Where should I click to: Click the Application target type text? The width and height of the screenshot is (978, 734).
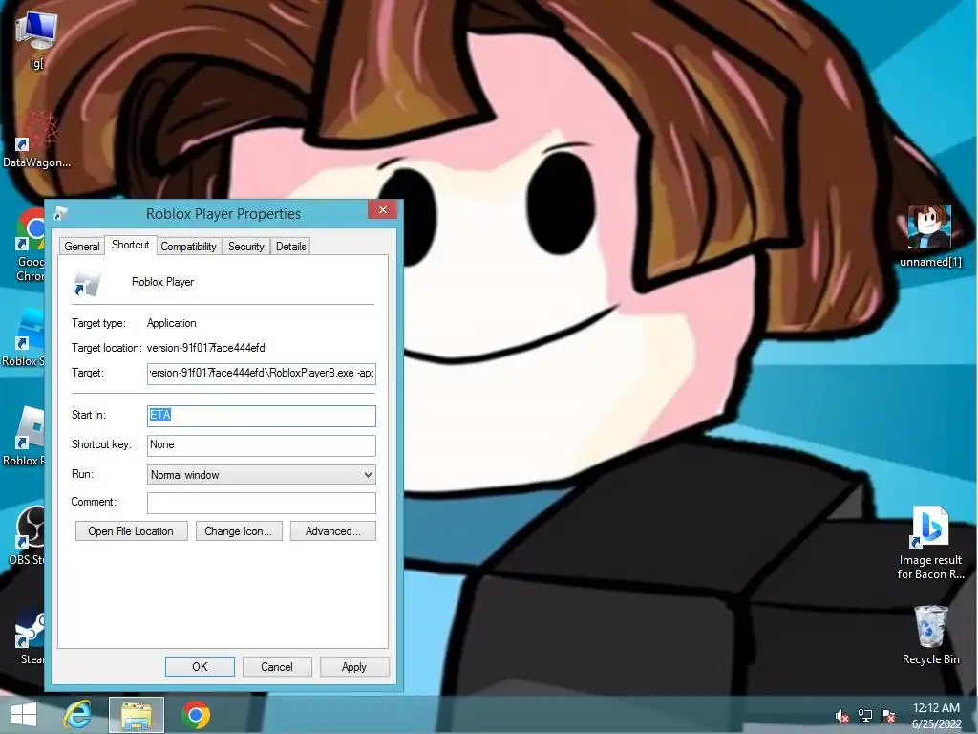click(172, 323)
